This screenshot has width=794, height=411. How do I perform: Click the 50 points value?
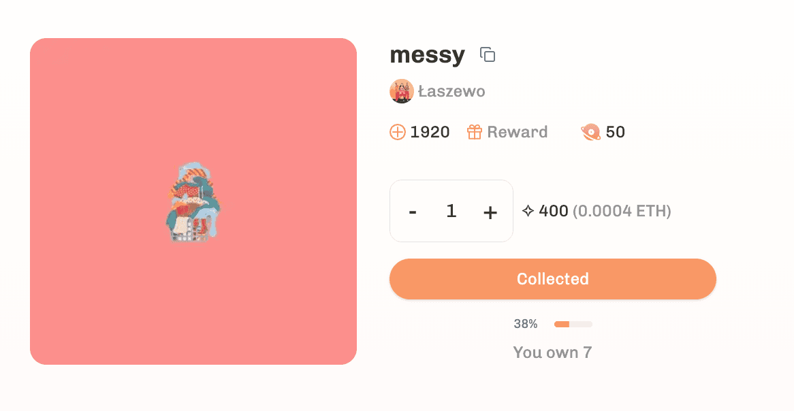[x=616, y=132]
